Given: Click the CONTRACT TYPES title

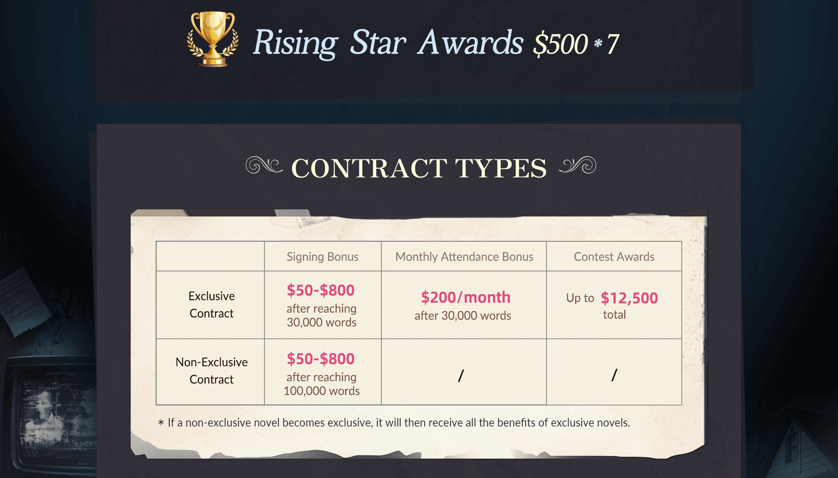Looking at the screenshot, I should coord(419,168).
